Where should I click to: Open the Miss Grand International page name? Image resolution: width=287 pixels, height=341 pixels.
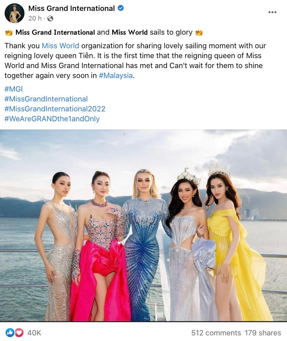71,8
